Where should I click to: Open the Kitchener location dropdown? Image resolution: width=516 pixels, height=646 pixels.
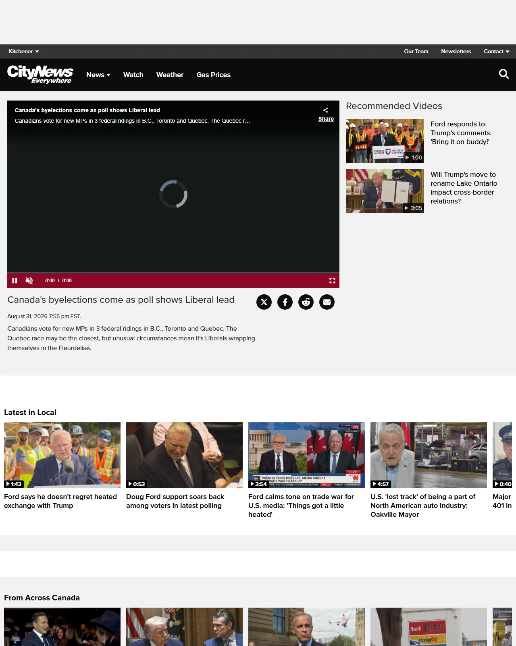coord(24,51)
